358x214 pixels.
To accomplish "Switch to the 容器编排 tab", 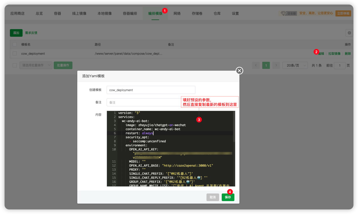I will click(130, 13).
